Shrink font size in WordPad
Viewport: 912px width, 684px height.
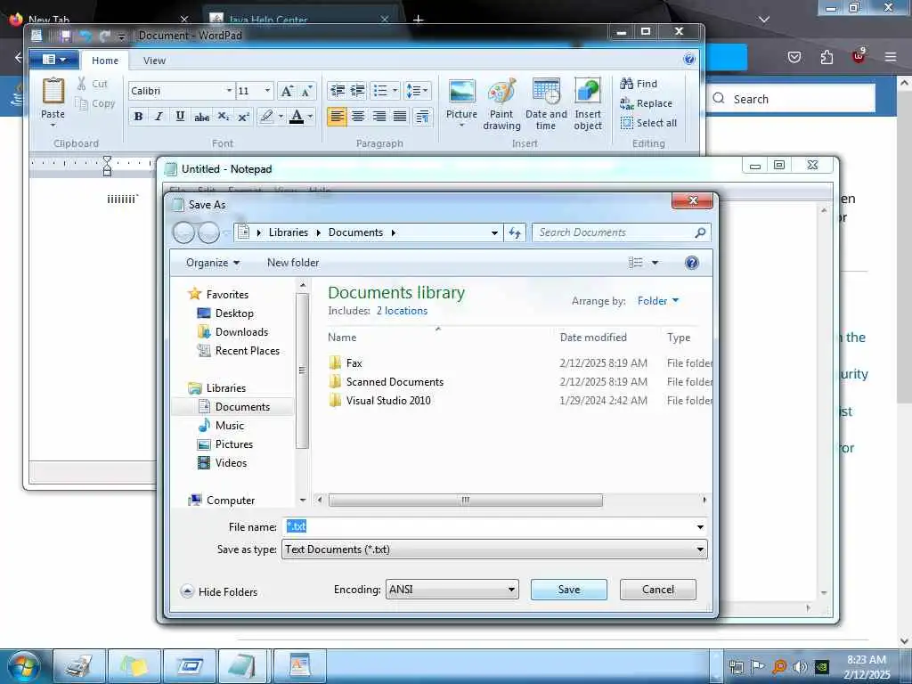click(306, 91)
